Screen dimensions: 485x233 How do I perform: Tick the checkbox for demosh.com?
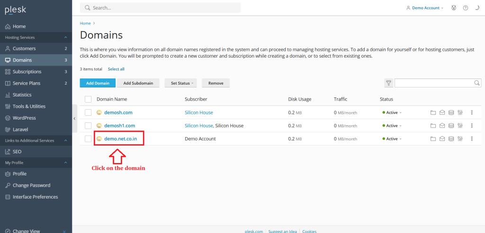coord(88,112)
